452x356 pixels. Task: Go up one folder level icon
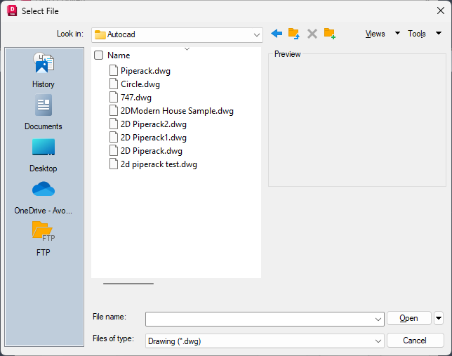click(294, 34)
